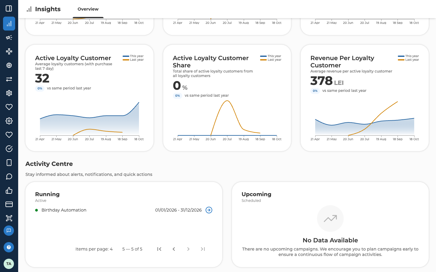Click Last year legend in Revenue Per Loyalty Customer

408,60
